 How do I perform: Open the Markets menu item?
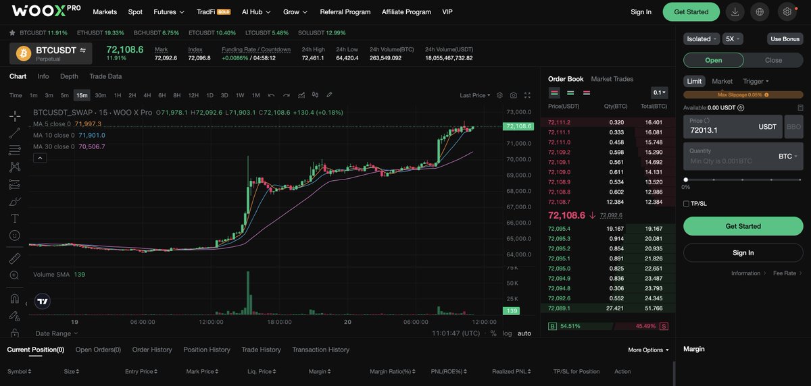point(105,12)
